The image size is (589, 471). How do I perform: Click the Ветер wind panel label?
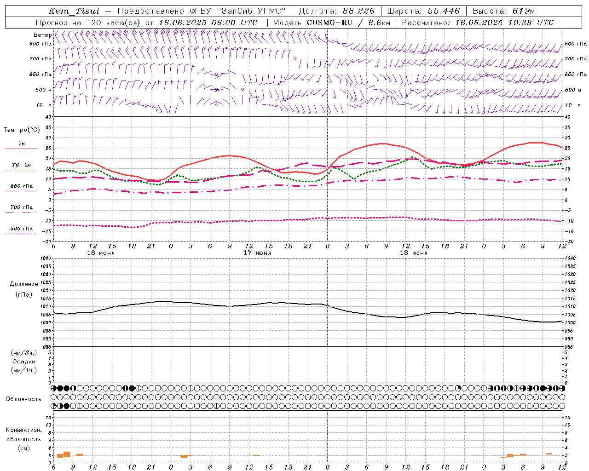(x=42, y=35)
